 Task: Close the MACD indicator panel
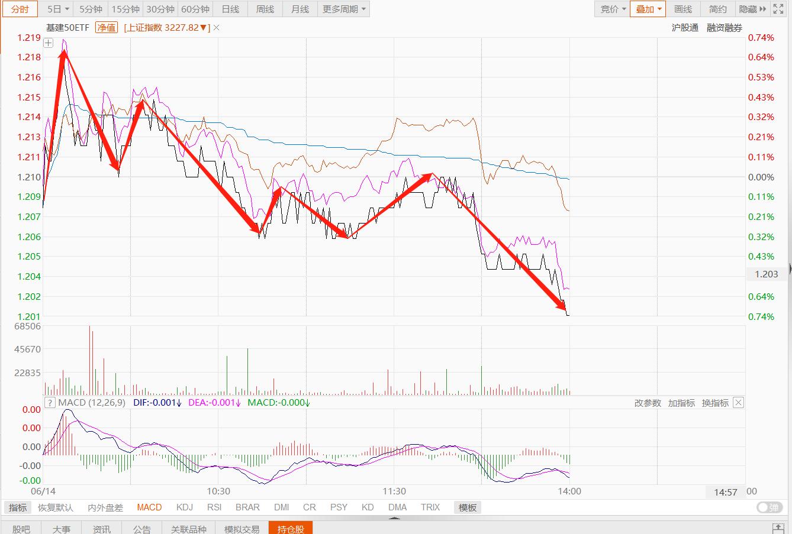[738, 403]
